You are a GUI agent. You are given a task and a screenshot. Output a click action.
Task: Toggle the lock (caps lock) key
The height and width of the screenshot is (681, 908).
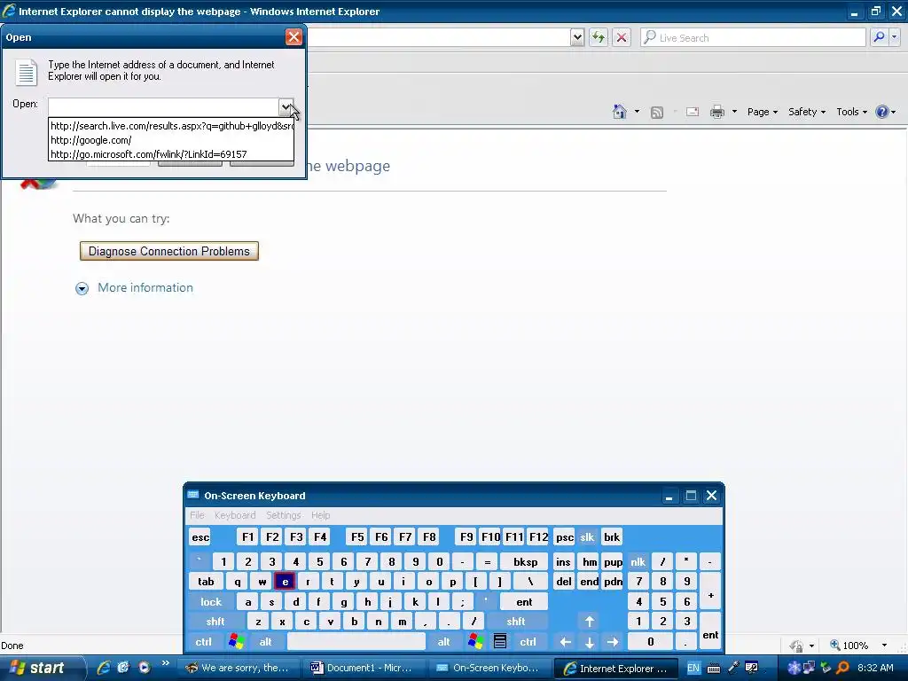pyautogui.click(x=211, y=602)
